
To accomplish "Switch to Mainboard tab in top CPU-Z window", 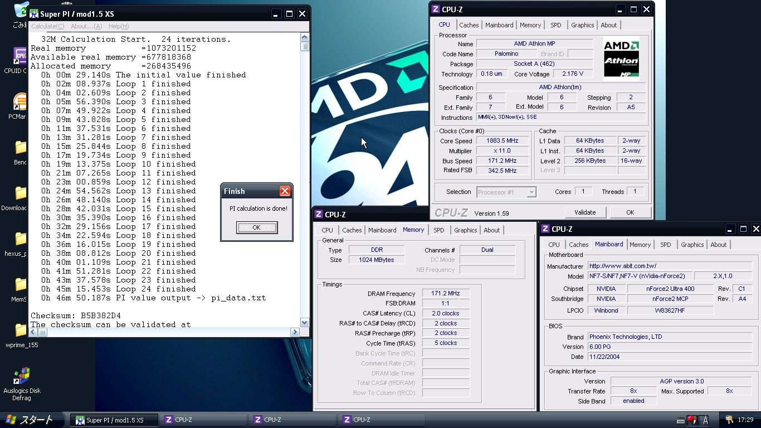I will (499, 25).
